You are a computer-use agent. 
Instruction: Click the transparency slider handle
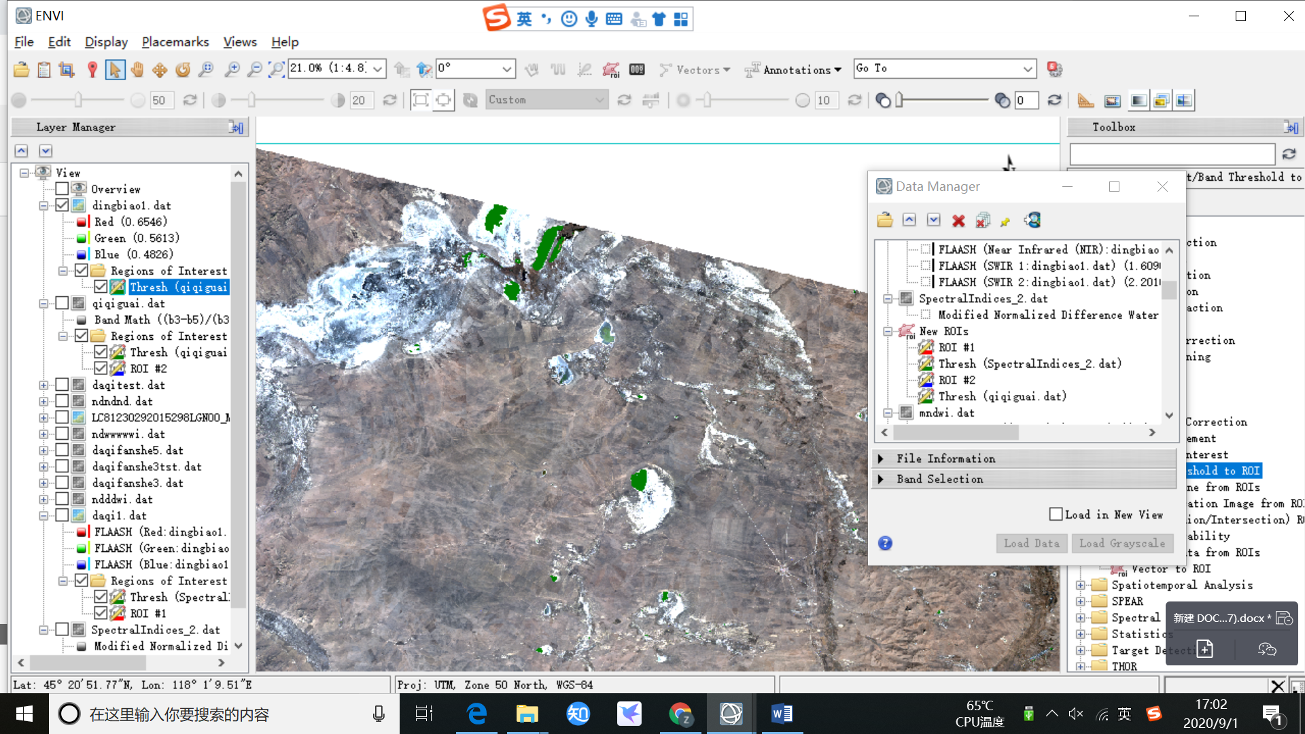pyautogui.click(x=899, y=101)
